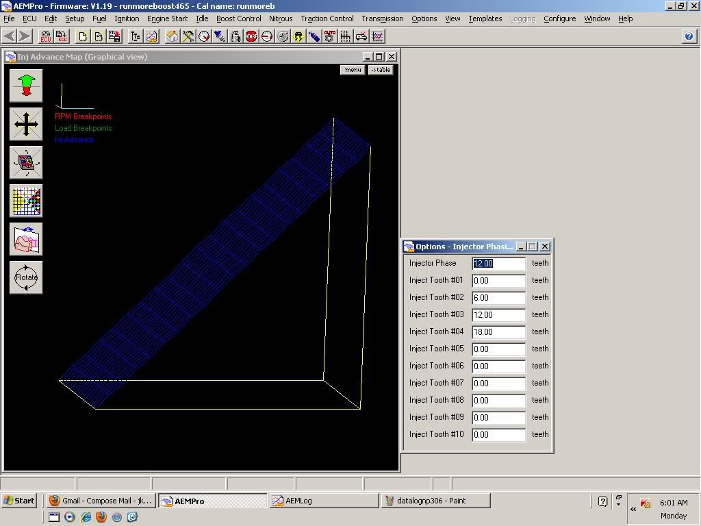This screenshot has width=701, height=526.
Task: Click the pink surface view tool
Action: 26,239
